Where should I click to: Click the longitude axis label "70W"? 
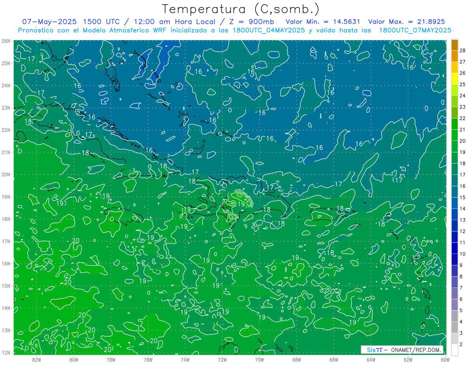[x=259, y=359]
